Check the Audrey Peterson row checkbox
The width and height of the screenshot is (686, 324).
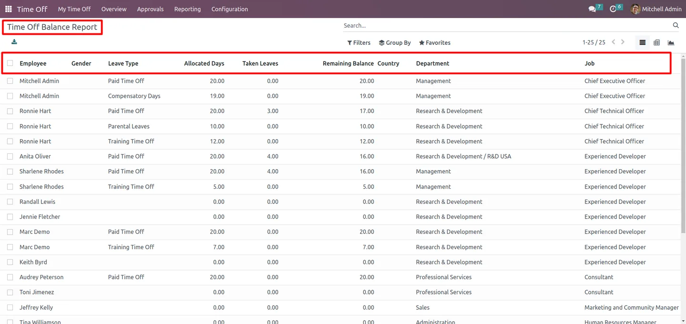(10, 277)
